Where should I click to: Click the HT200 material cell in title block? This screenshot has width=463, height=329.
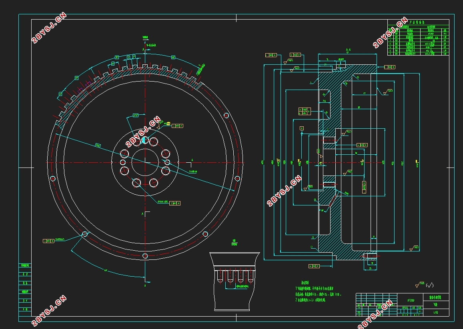pyautogui.click(x=411, y=300)
